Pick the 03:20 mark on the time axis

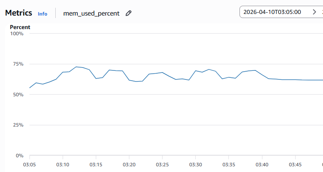(x=129, y=165)
